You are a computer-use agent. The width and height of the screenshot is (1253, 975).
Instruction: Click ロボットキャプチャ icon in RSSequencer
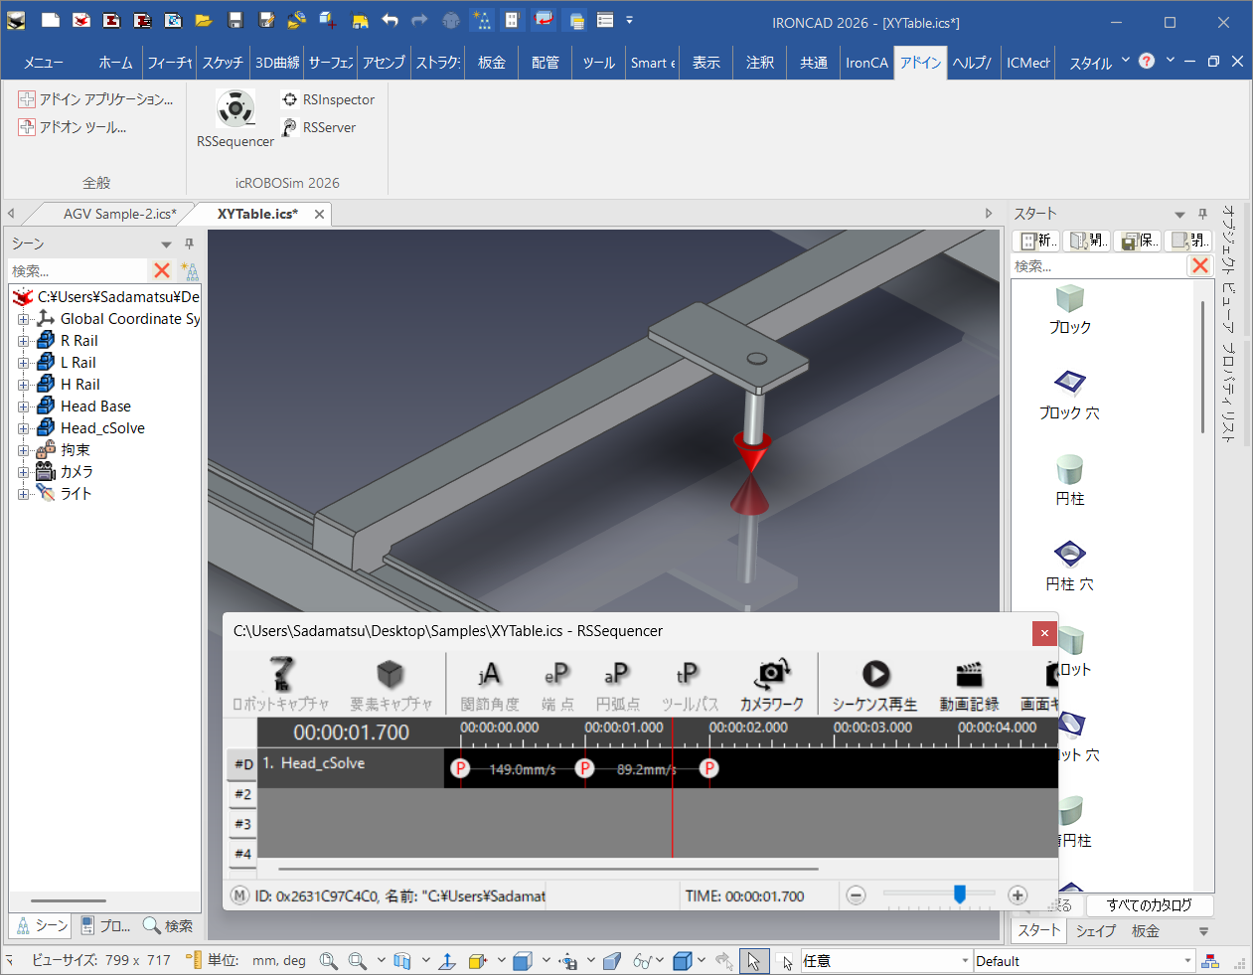point(281,684)
